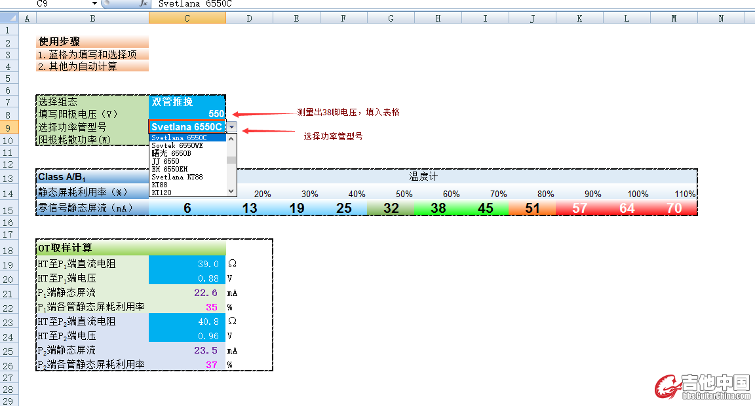Click the red cell showing 70
755x406 pixels.
click(x=674, y=208)
